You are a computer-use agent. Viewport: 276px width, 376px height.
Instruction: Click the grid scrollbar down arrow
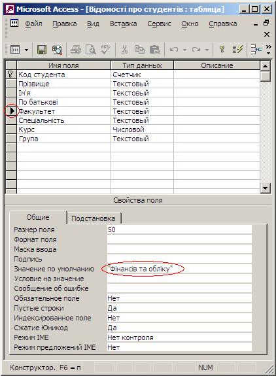point(266,188)
